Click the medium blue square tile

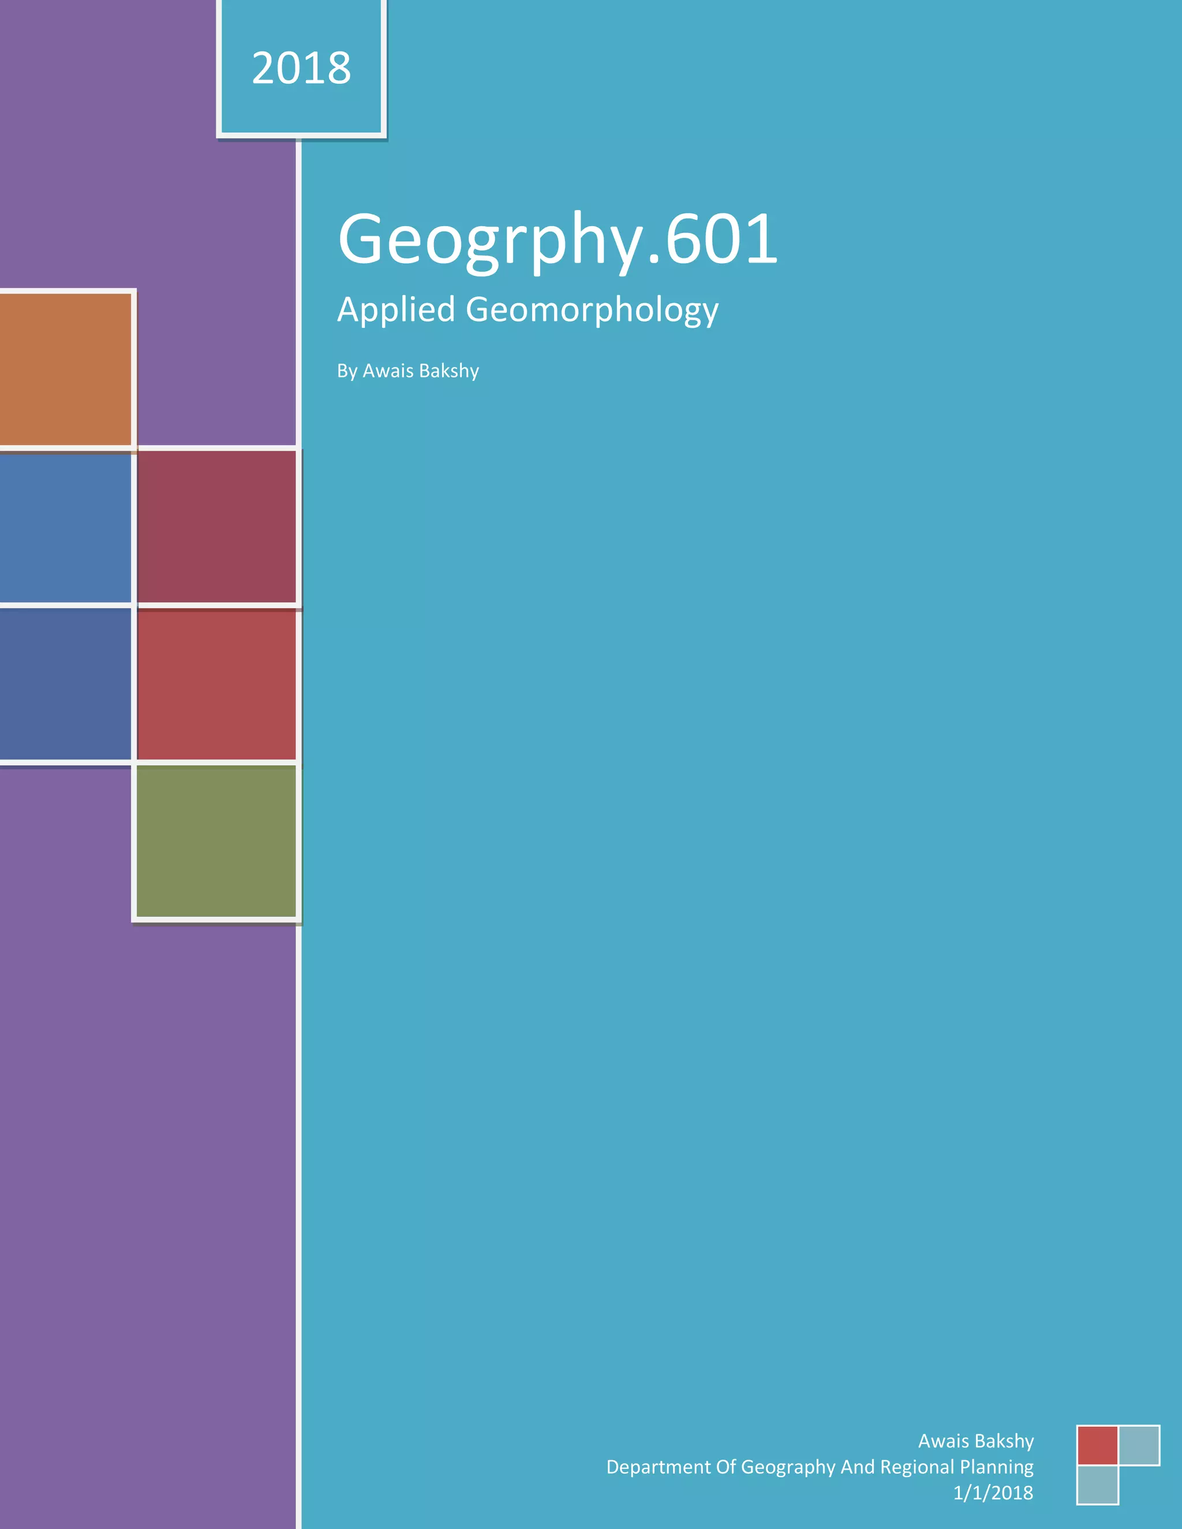[65, 527]
